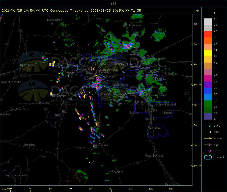This screenshot has height=192, width=227.
Task: Click the '30HM' legend label
Action: (x=217, y=132)
